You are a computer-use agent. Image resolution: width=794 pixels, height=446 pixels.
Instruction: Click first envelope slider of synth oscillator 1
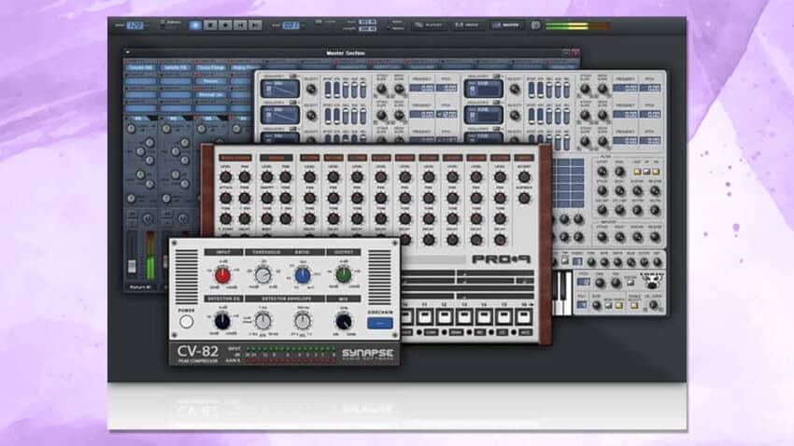point(328,90)
